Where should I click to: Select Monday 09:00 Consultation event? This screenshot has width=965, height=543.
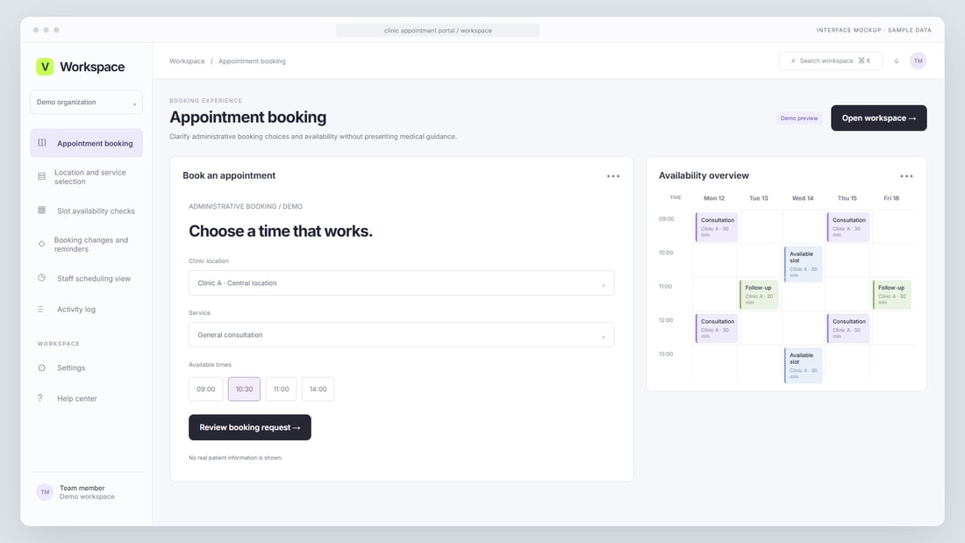pos(717,227)
